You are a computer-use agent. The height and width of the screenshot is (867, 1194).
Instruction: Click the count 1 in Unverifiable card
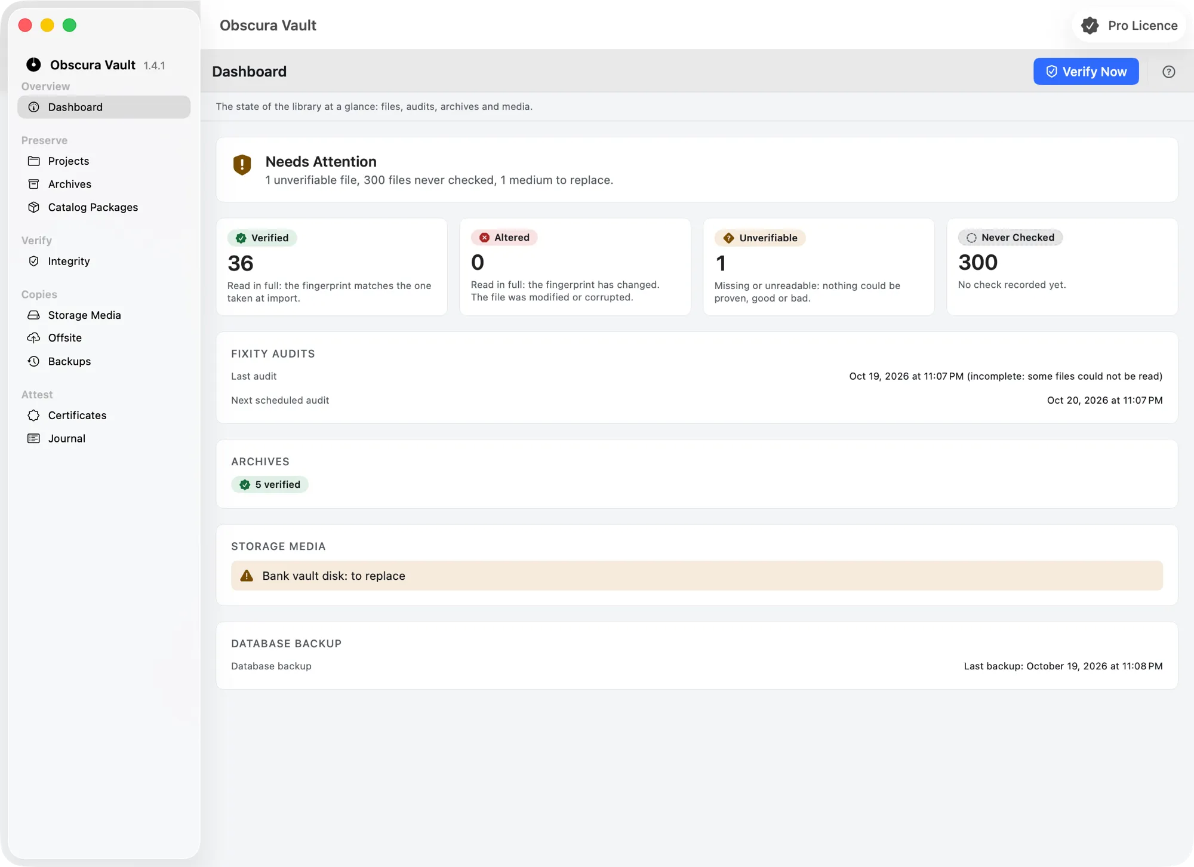click(721, 263)
